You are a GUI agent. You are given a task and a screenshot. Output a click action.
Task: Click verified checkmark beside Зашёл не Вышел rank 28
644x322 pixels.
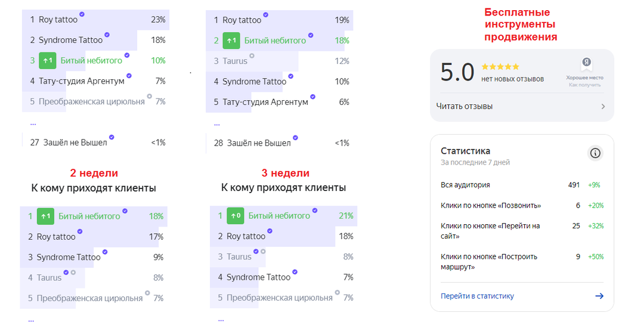tap(295, 138)
